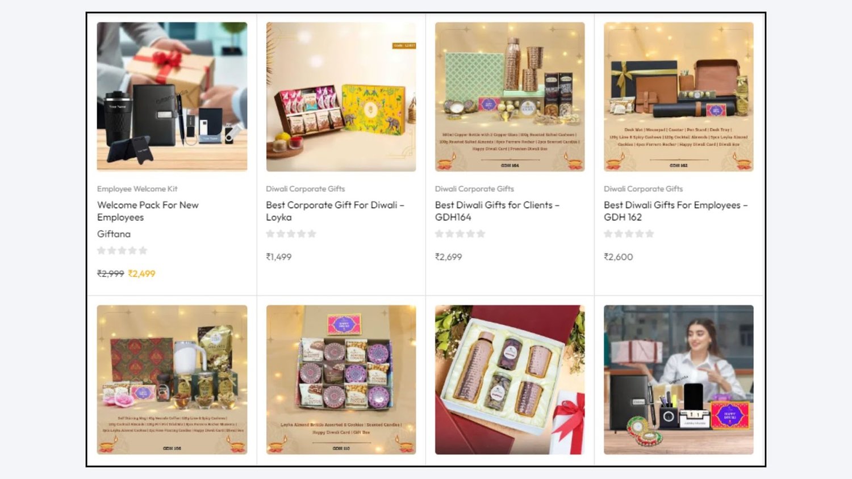Open the image of woman holding a gift
This screenshot has height=479, width=852.
[679, 380]
